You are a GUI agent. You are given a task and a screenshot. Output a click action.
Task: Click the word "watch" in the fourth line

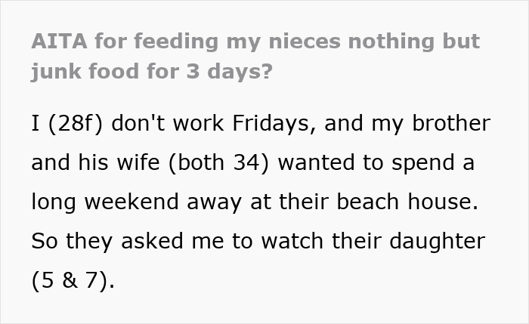(292, 241)
